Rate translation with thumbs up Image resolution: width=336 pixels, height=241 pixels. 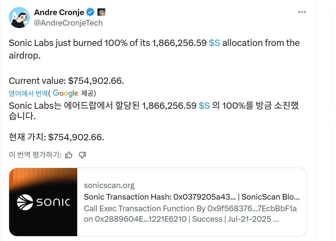[x=69, y=155]
